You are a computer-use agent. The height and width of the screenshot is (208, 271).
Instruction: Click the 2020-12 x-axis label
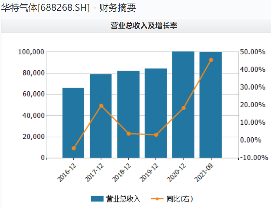click(x=177, y=172)
